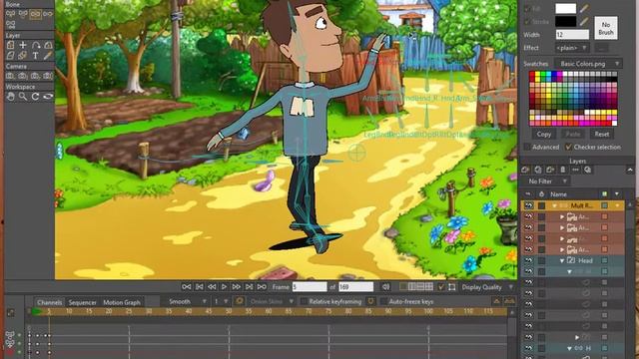Click the New Layer icon in Layers panel

[x=525, y=170]
